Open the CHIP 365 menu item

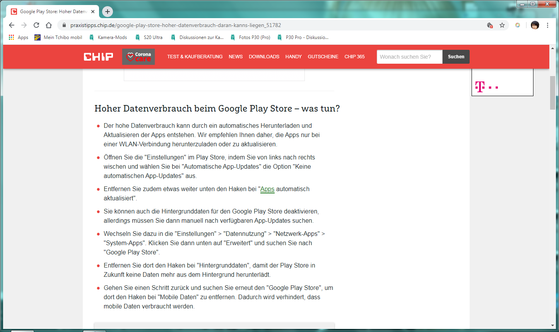tap(355, 57)
